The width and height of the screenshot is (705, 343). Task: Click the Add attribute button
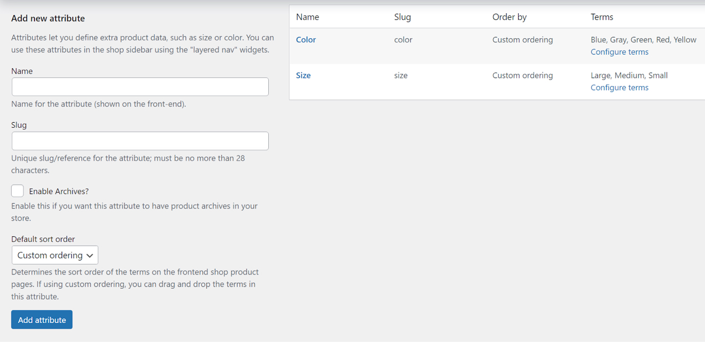tap(42, 319)
